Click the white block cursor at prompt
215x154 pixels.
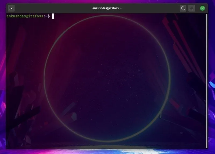pyautogui.click(x=53, y=16)
